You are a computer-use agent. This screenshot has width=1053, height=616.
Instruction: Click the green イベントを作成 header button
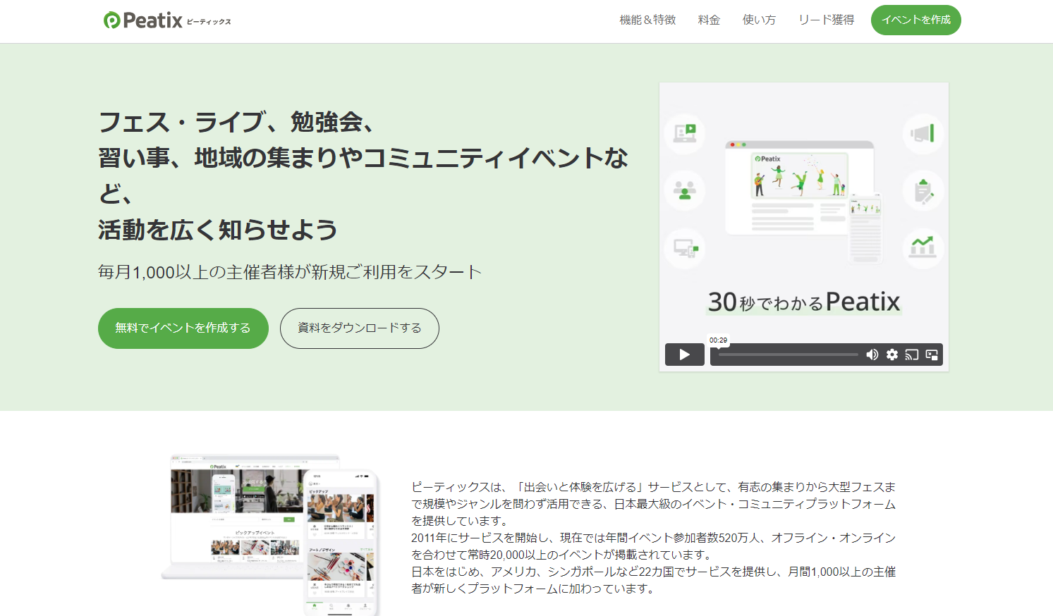click(x=916, y=20)
